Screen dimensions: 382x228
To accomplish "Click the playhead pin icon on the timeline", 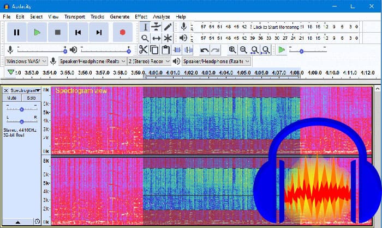I will 10,72.
